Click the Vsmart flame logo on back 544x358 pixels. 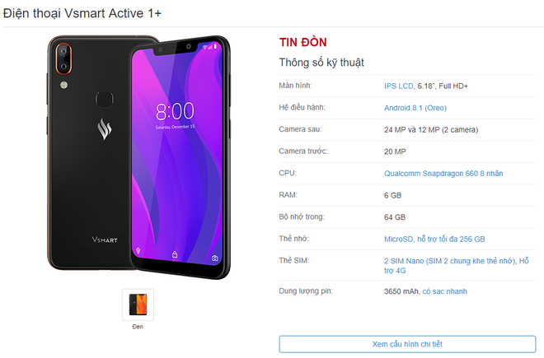tap(105, 129)
